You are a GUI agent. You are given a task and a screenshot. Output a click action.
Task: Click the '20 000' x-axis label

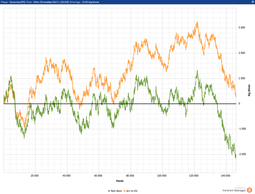coord(35,176)
